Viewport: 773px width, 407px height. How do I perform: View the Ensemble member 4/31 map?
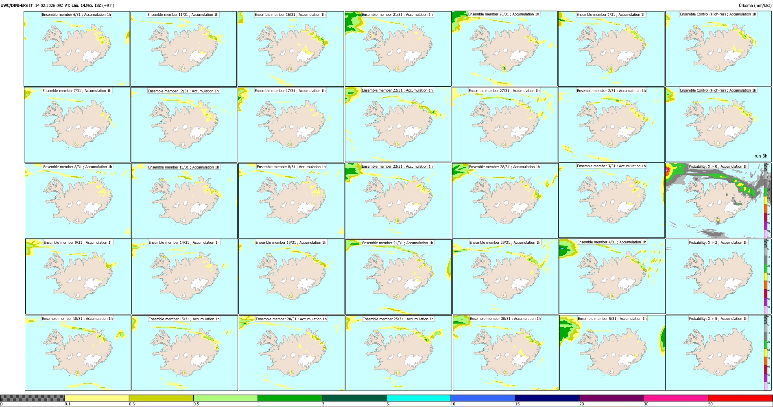pyautogui.click(x=612, y=276)
